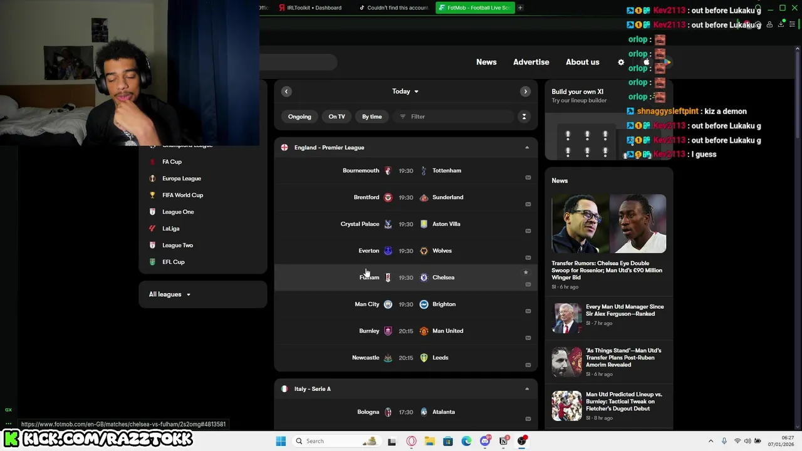Select the FotMob Football Live Scores tab

point(474,8)
